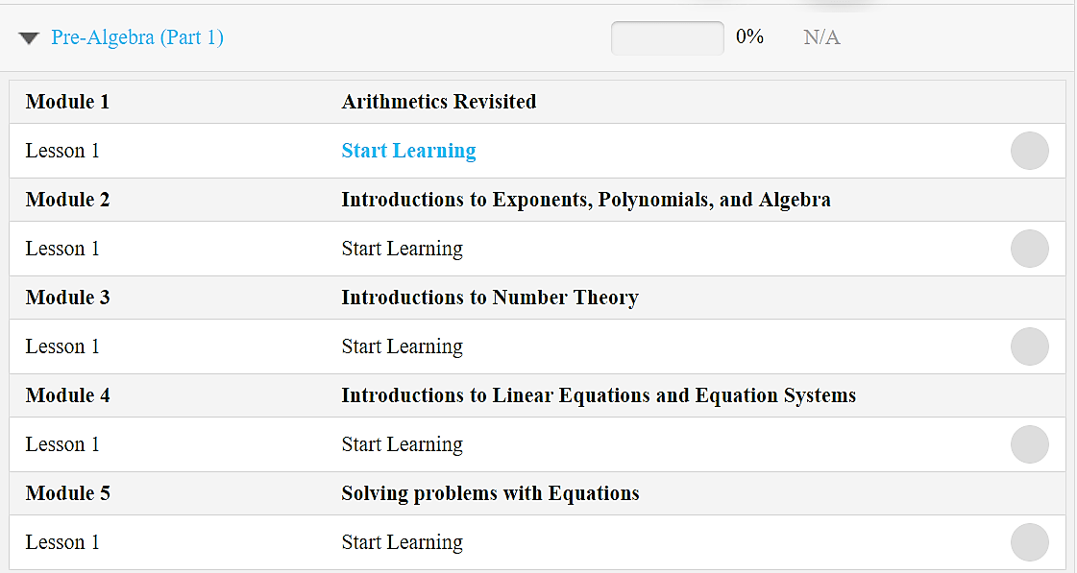Click the Module 4 Lesson 1 status circle
Screen dimensions: 1077x573
[x=1030, y=444]
